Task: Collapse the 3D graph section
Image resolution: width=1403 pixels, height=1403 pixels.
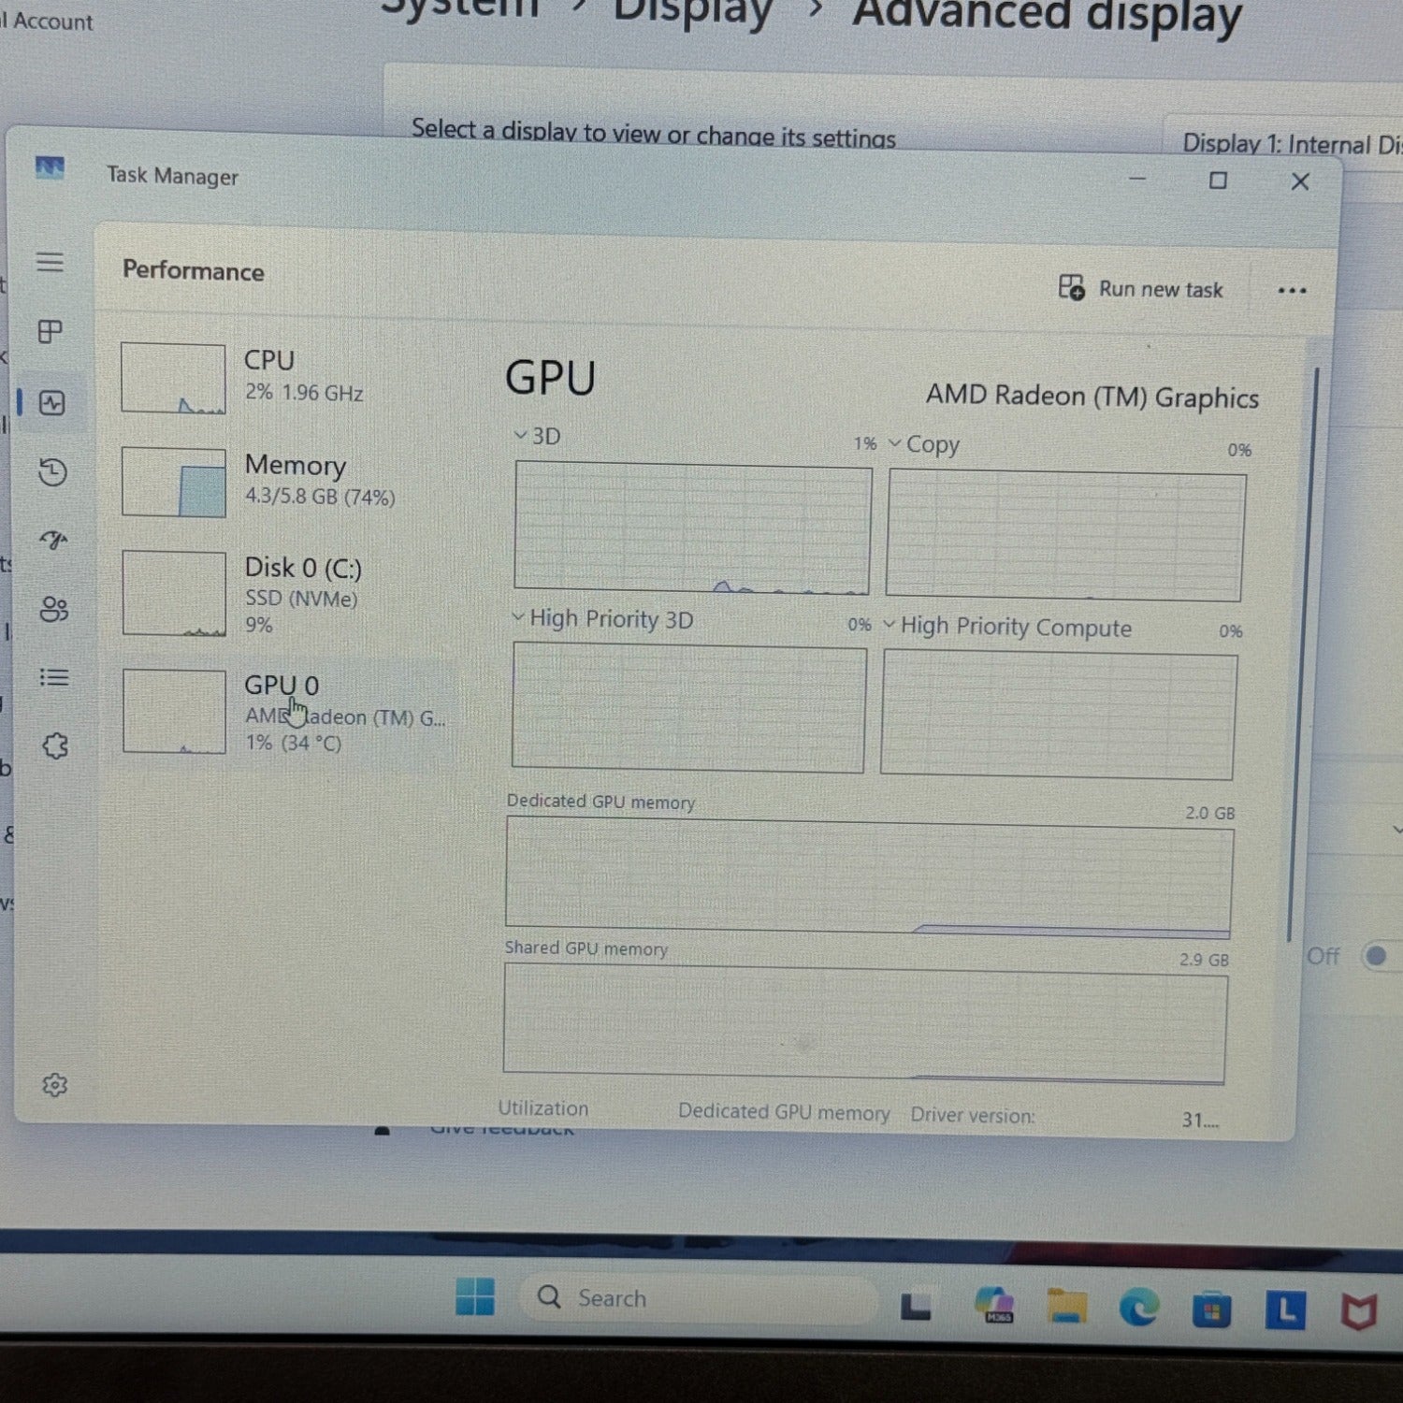Action: (521, 435)
